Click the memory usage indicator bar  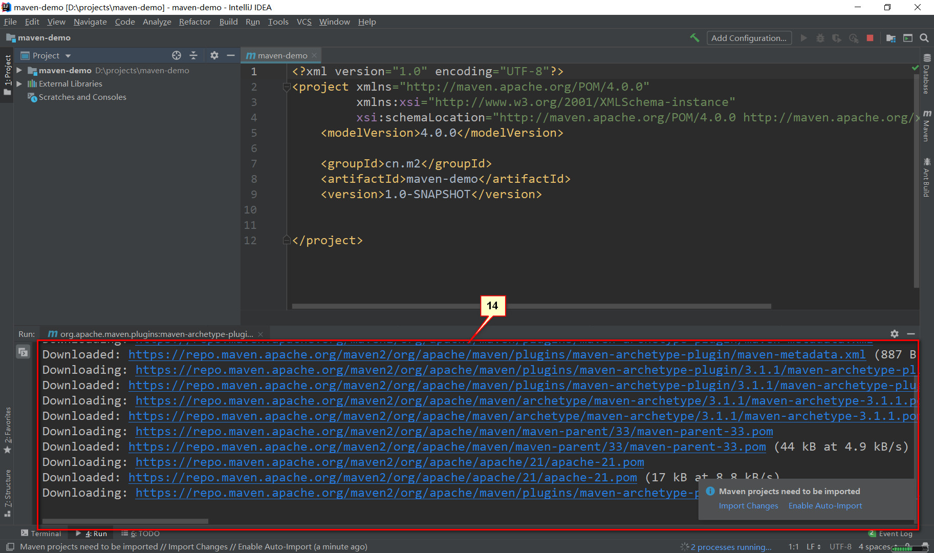[x=909, y=548]
